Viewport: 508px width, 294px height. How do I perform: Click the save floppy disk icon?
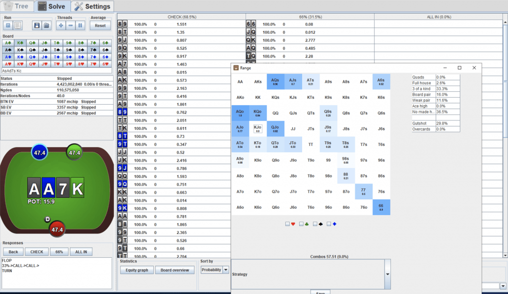[37, 25]
